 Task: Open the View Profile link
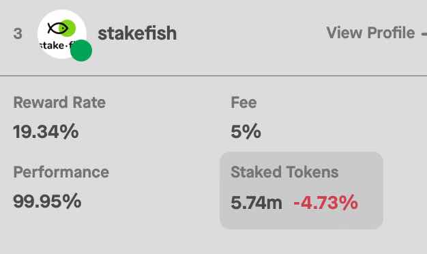(370, 33)
